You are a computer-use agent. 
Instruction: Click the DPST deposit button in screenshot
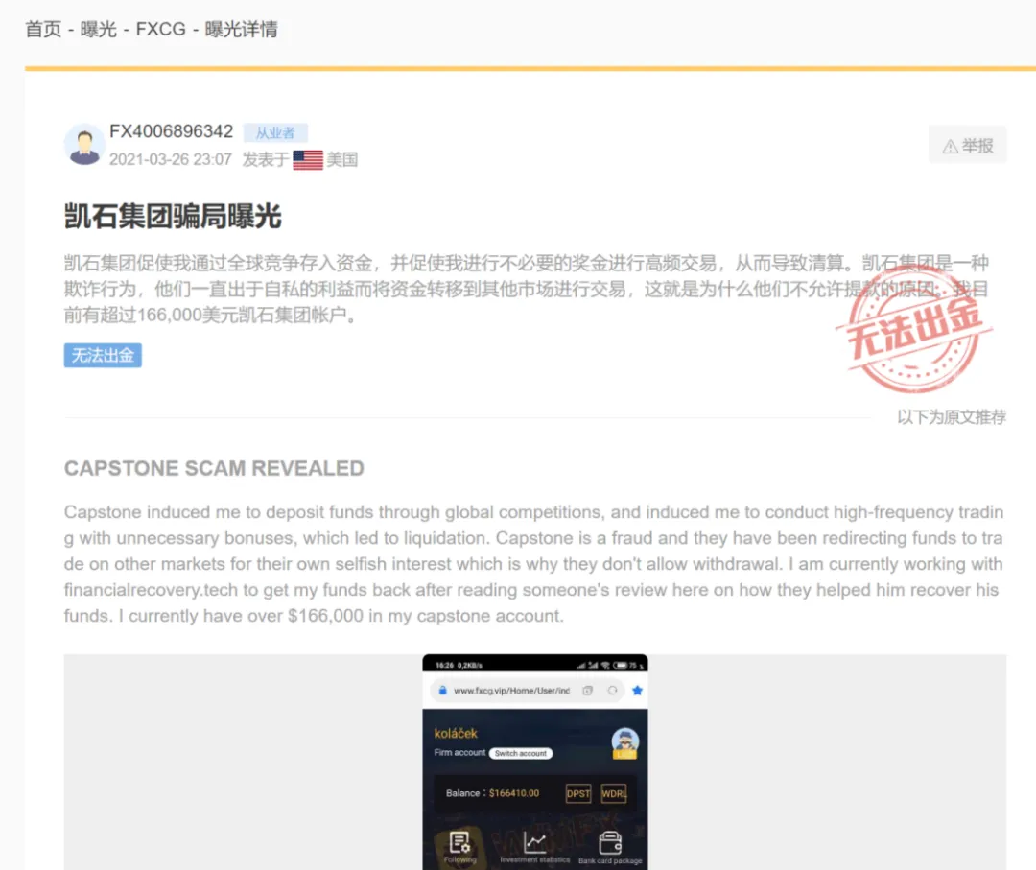578,793
